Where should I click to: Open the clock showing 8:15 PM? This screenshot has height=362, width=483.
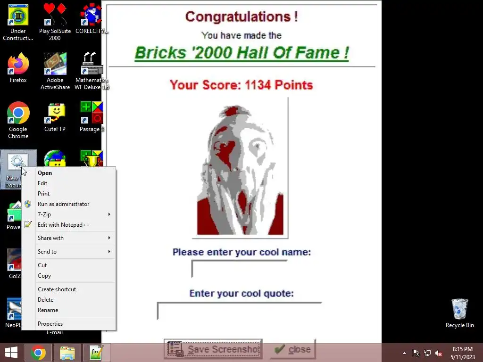tap(462, 353)
